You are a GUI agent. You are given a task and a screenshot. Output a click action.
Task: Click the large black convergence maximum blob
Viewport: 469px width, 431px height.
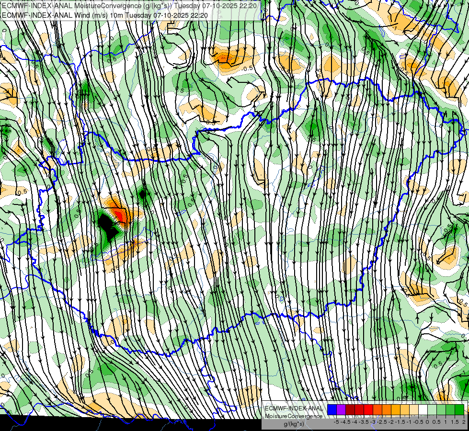coord(107,227)
